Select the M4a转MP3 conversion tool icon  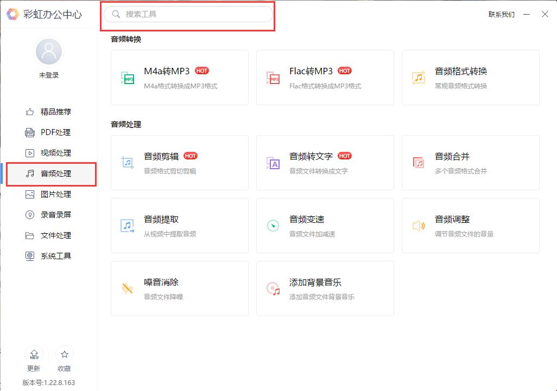pyautogui.click(x=128, y=78)
